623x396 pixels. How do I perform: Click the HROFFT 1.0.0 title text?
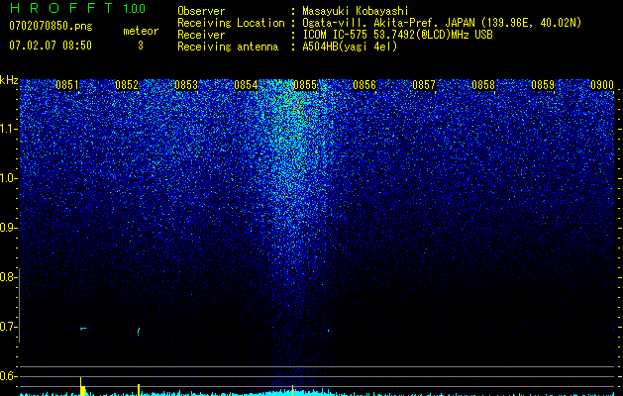pyautogui.click(x=77, y=8)
